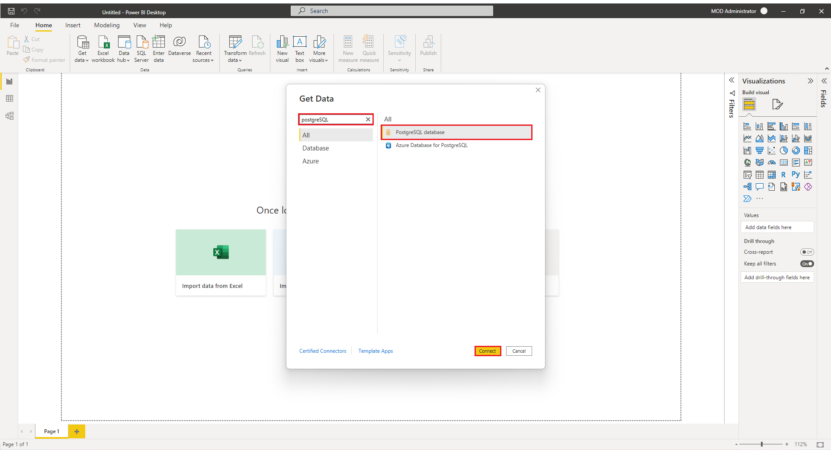
Task: Open the Modeling ribbon tab
Action: tap(107, 25)
